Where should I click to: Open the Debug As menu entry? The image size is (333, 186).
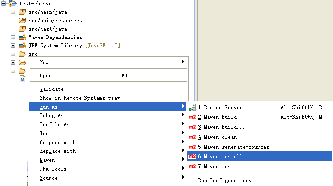(108, 115)
